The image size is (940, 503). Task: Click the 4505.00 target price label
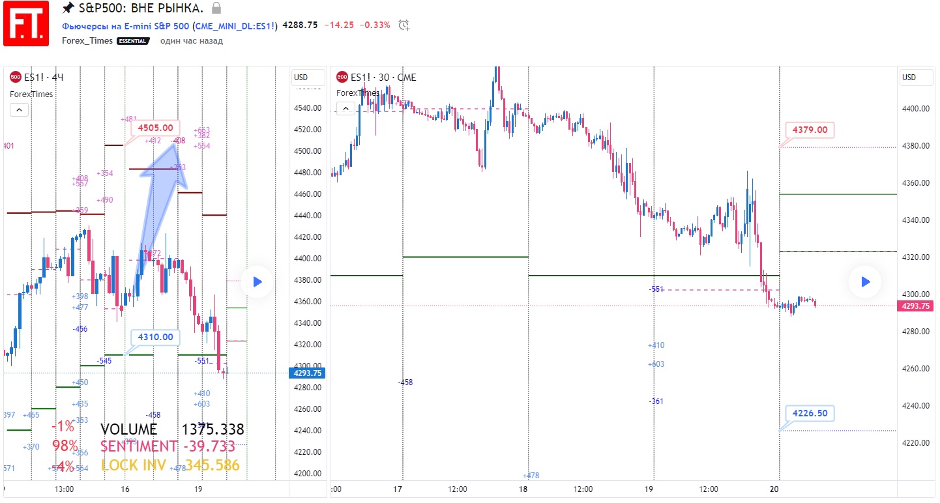click(156, 128)
